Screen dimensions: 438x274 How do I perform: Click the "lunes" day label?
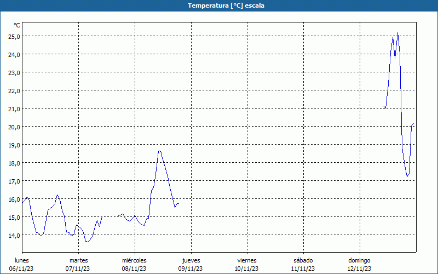(x=22, y=260)
